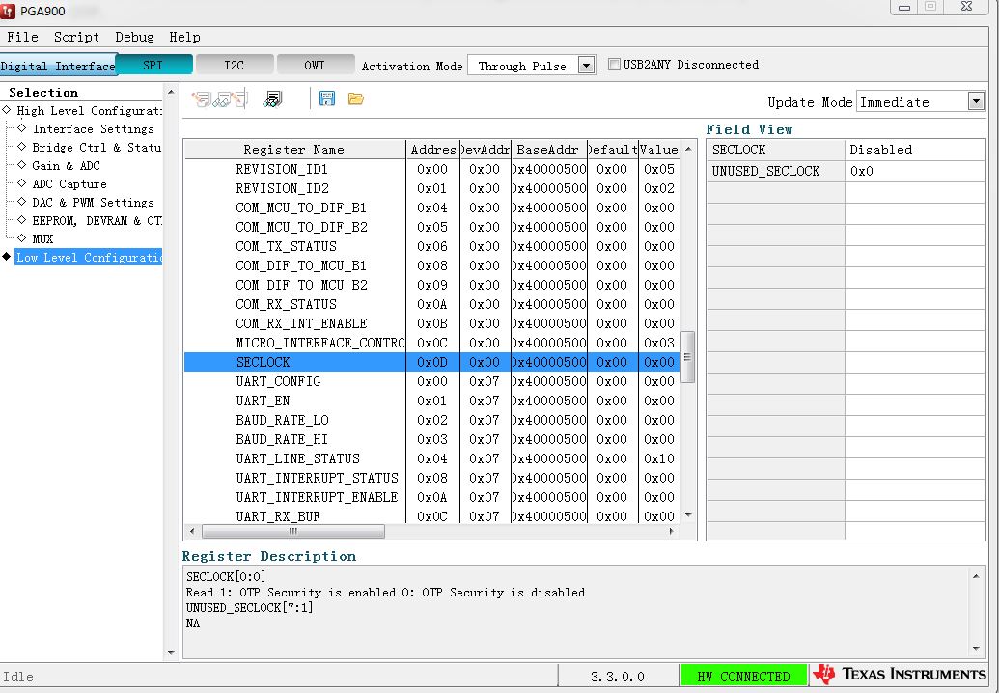Viewport: 999px width, 693px height.
Task: Click the Register Description scroll-down arrow
Action: click(x=976, y=649)
